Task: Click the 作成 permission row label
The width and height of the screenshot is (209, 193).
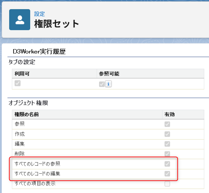Action: 20,134
